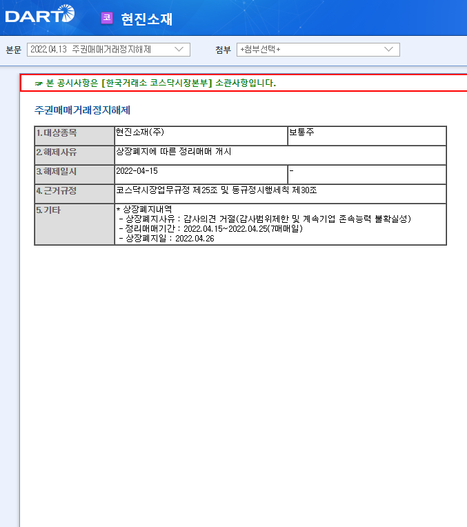Screen dimensions: 467x527
Task: Open the 첨부 attachment selection dropdown
Action: (318, 50)
